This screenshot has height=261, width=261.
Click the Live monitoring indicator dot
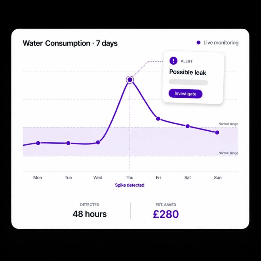(198, 43)
